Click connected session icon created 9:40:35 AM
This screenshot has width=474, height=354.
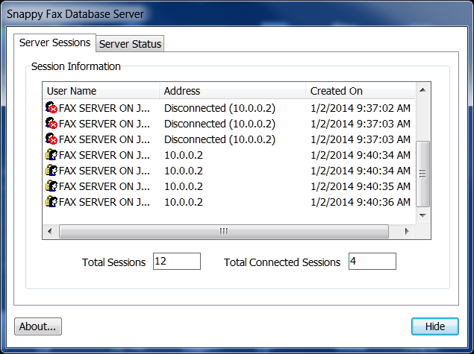52,186
